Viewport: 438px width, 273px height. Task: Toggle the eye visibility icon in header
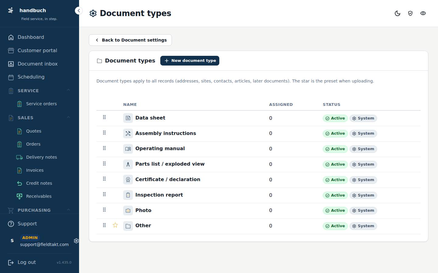click(x=423, y=13)
